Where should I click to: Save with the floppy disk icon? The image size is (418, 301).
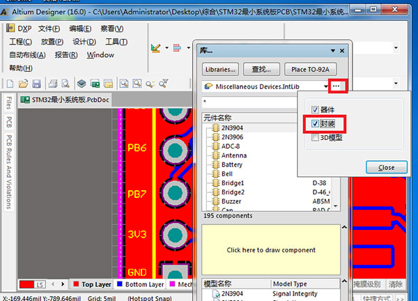pyautogui.click(x=36, y=84)
